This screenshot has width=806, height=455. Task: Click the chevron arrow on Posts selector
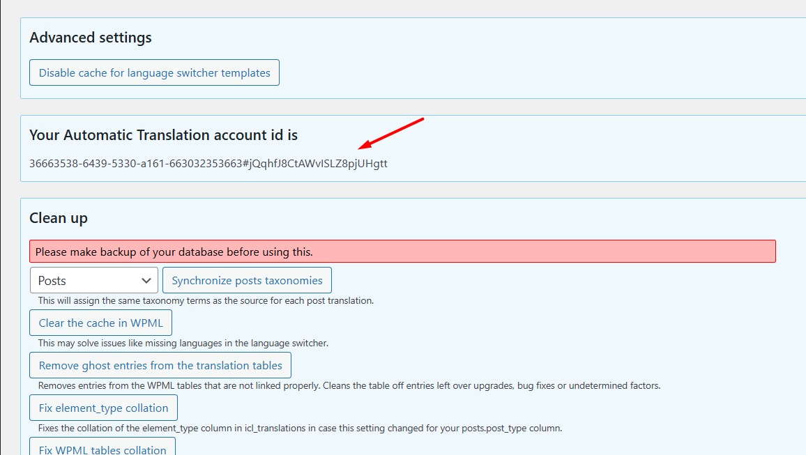(146, 281)
